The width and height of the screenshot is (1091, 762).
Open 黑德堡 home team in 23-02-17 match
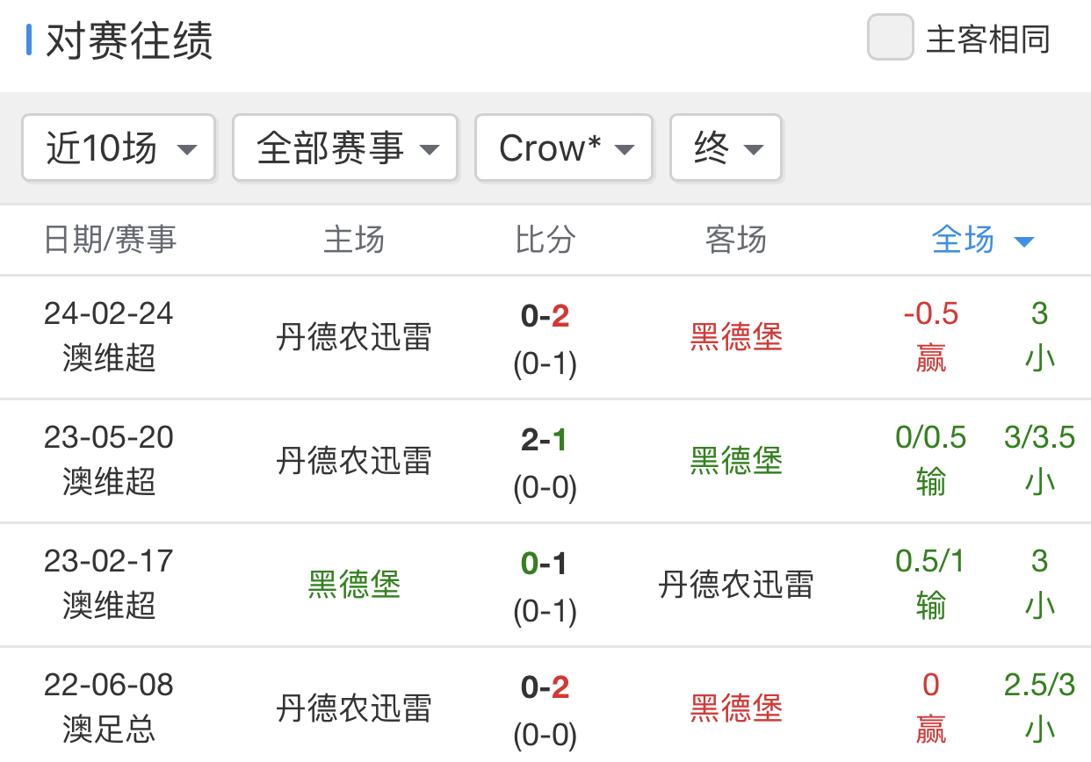(354, 585)
